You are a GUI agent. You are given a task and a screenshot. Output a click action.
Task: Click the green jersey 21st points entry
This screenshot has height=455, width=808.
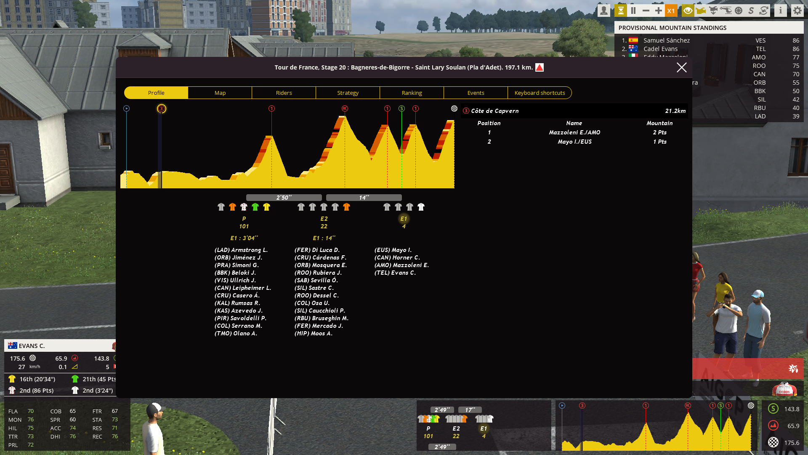(x=93, y=379)
